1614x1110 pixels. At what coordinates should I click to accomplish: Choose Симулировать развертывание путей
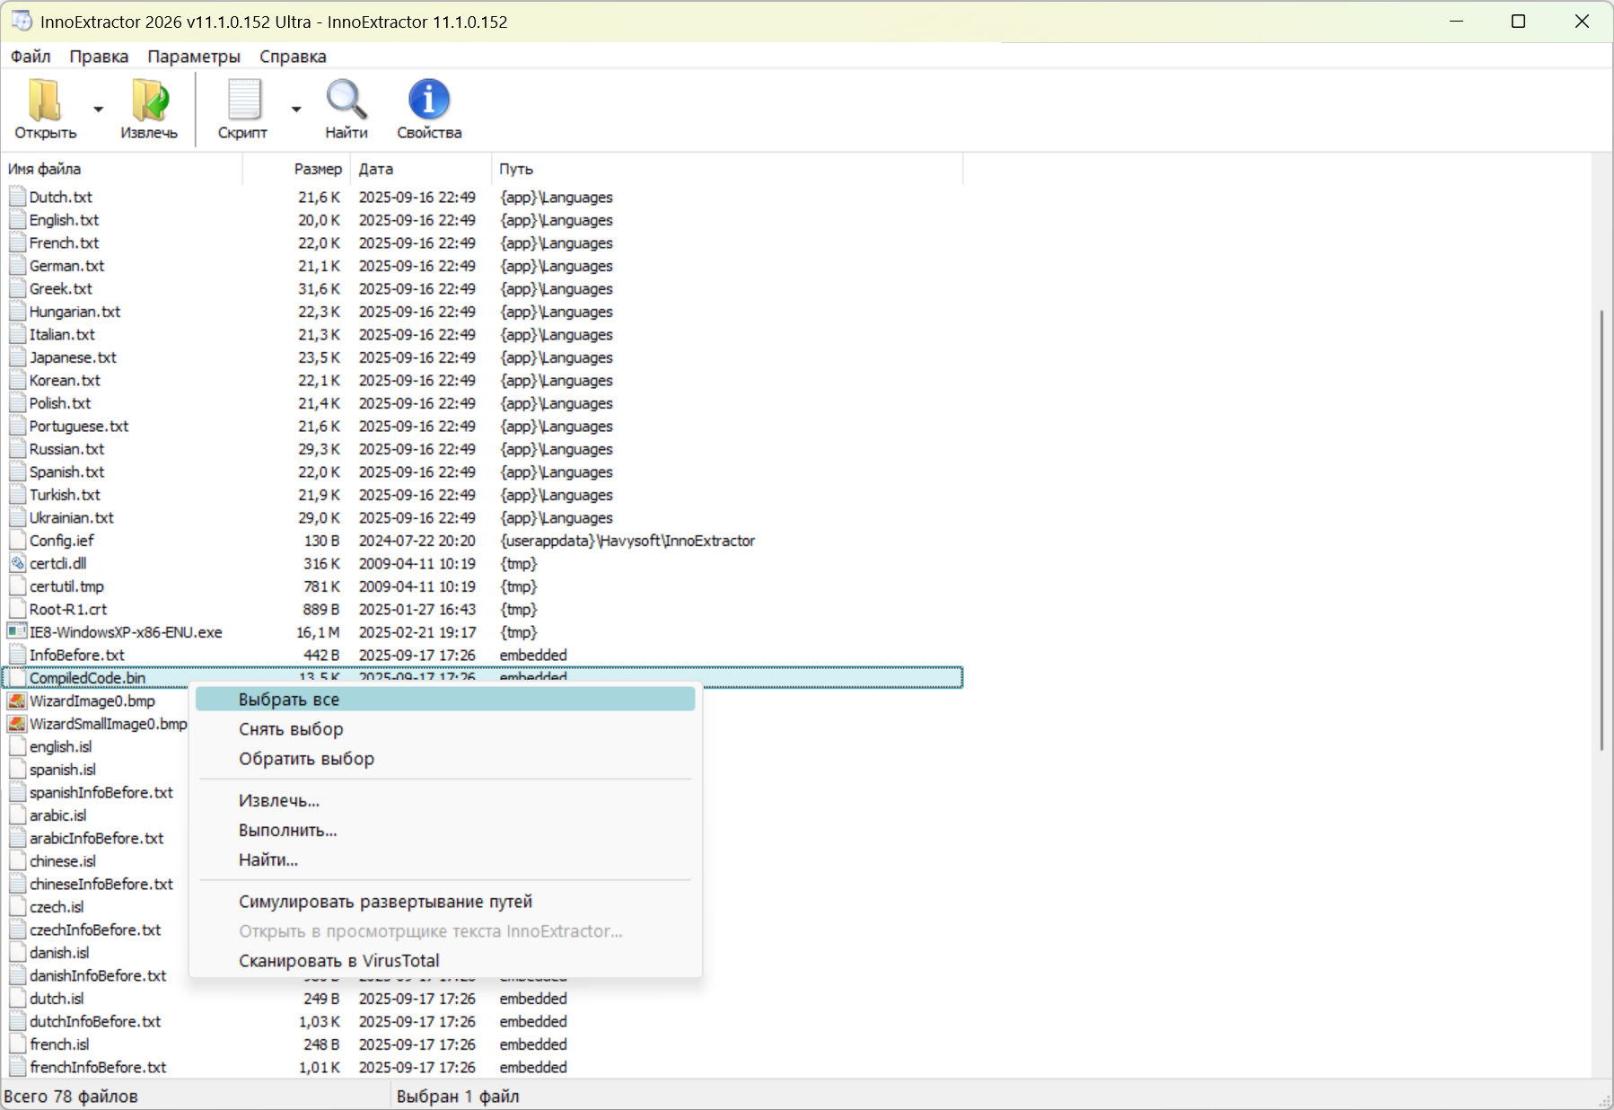(445, 902)
